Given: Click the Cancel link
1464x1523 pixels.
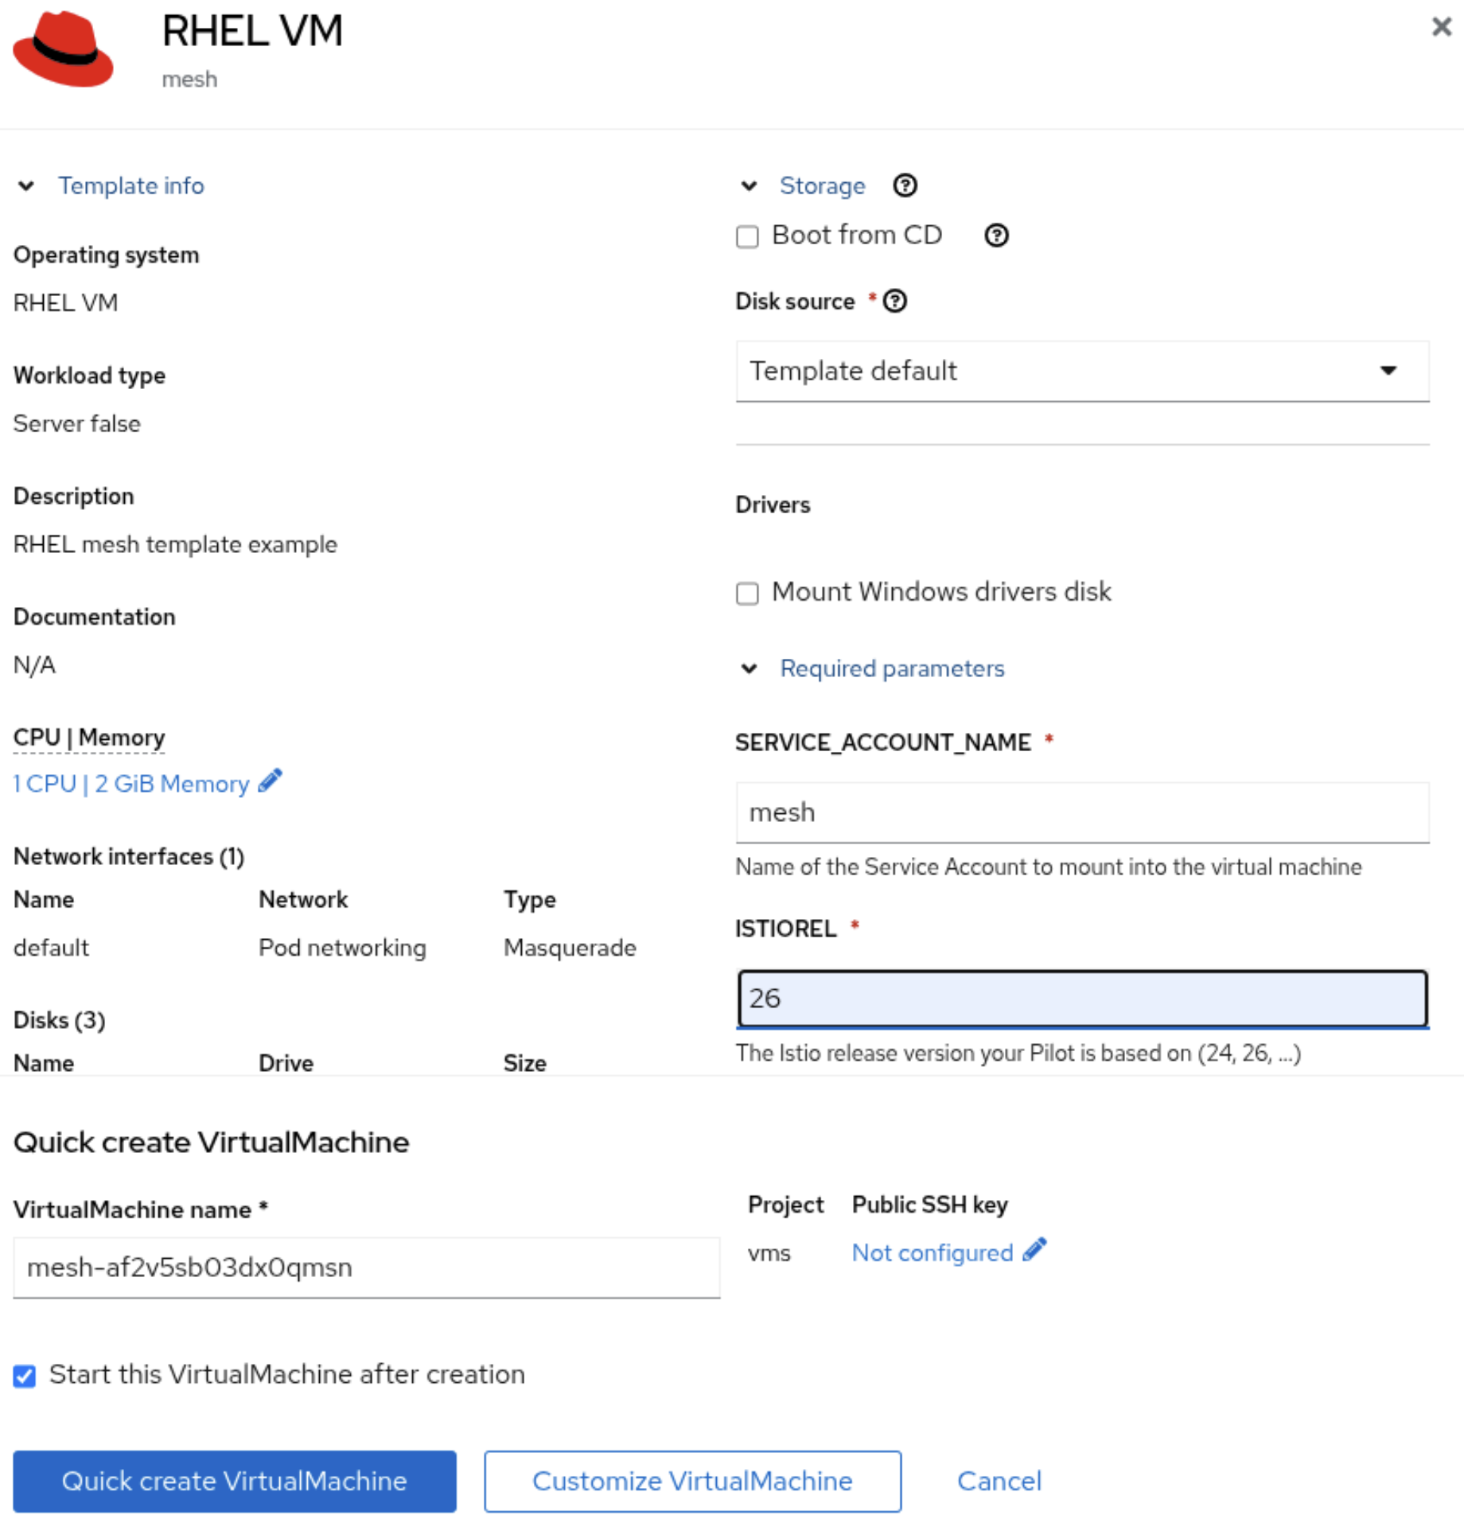Looking at the screenshot, I should (999, 1481).
